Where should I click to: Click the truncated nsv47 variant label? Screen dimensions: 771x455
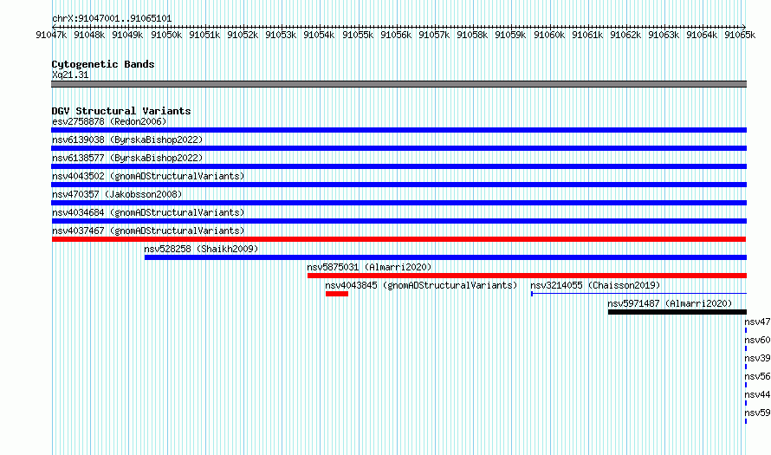pyautogui.click(x=757, y=322)
